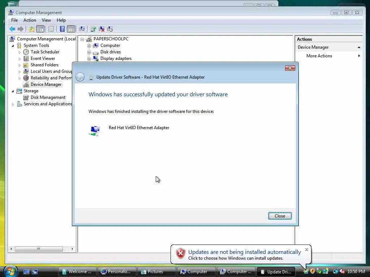Expand the Shared Folders tree node

point(20,65)
